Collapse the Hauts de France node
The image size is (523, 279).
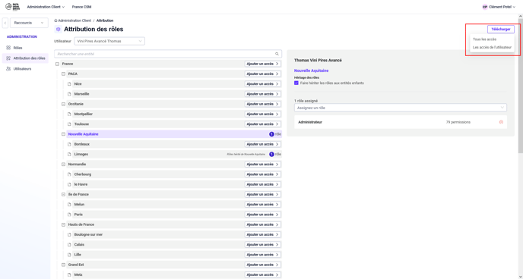coord(63,224)
